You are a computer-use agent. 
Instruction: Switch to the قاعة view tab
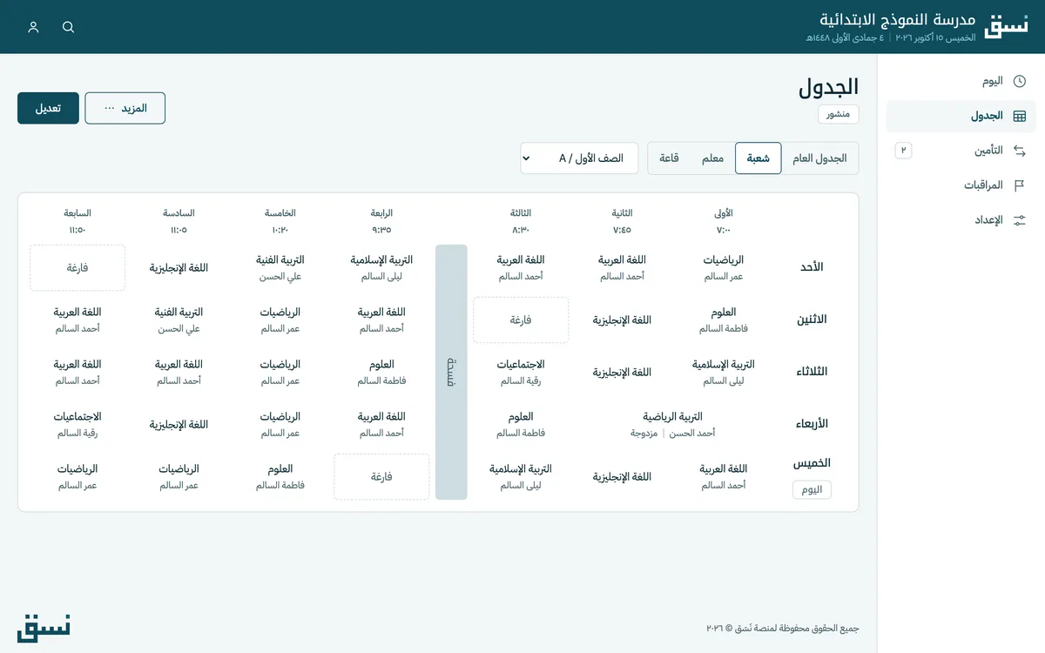(x=669, y=158)
